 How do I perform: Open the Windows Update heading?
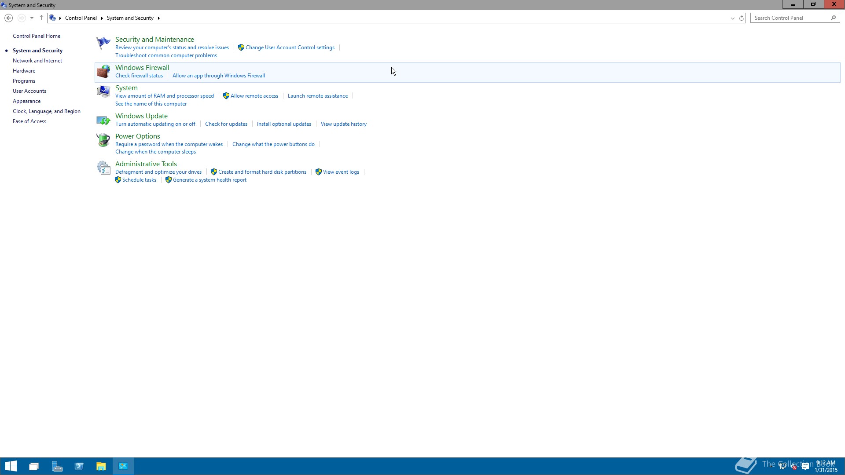(x=141, y=116)
